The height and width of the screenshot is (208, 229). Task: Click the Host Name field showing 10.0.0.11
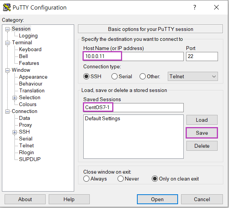tap(134, 56)
